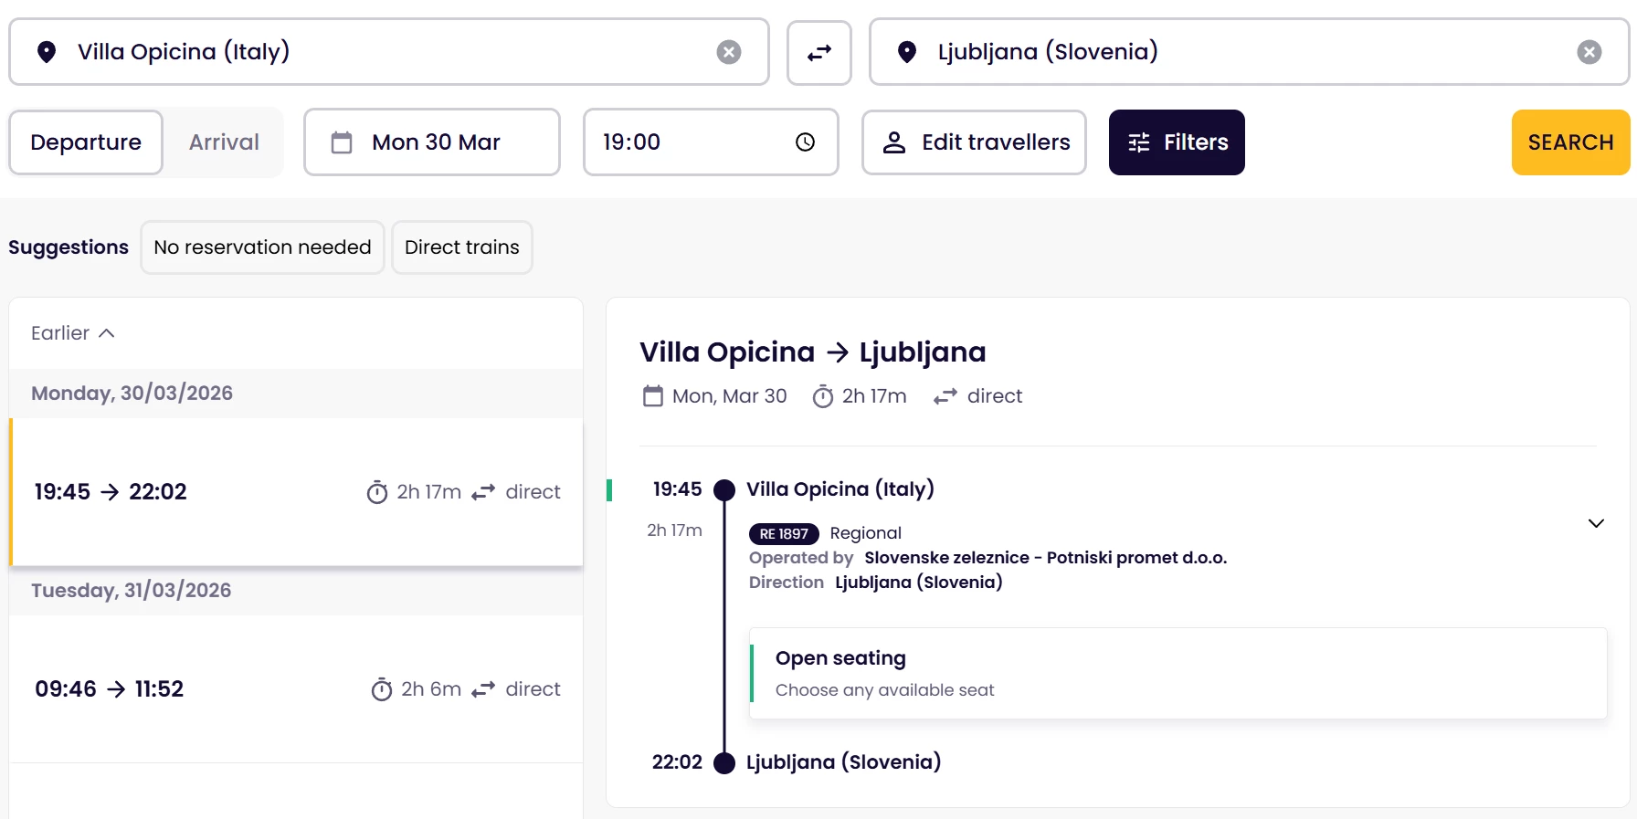
Task: Click the 19:00 time input field
Action: click(x=685, y=142)
